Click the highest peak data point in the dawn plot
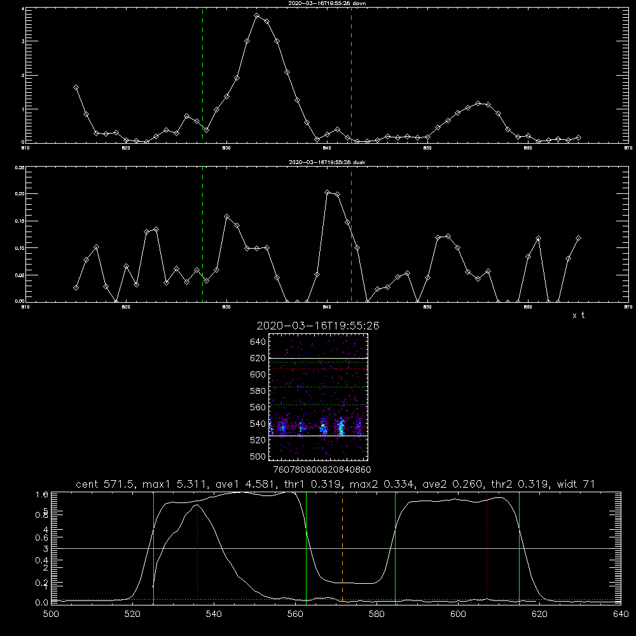636x636 pixels. point(257,16)
